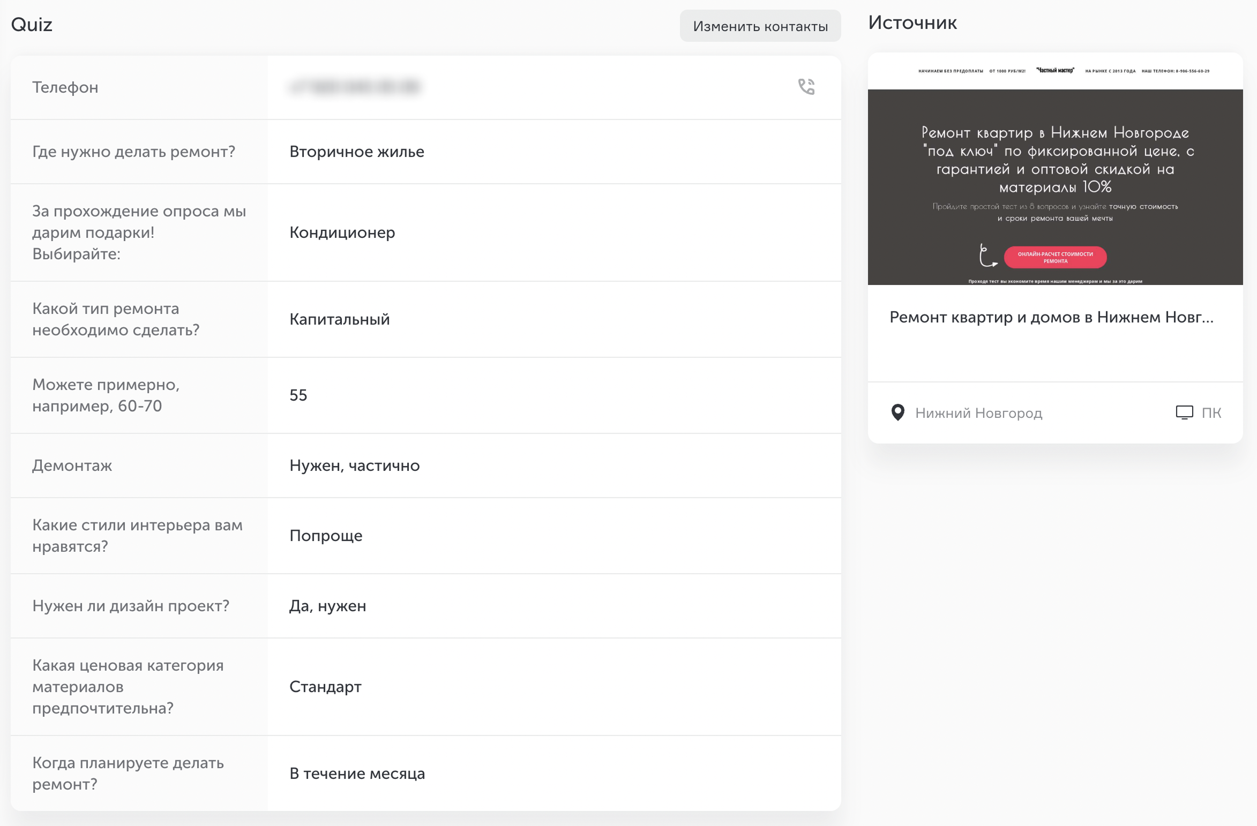Image resolution: width=1257 pixels, height=826 pixels.
Task: Click the monitor icon next to ПК
Action: (1184, 412)
